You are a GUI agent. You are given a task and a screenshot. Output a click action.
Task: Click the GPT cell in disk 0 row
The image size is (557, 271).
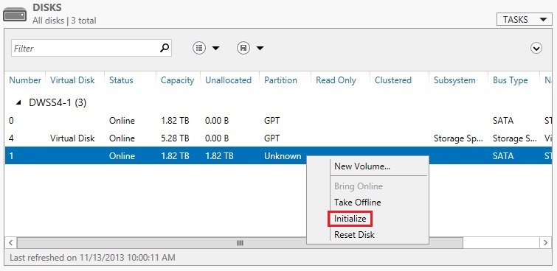271,121
